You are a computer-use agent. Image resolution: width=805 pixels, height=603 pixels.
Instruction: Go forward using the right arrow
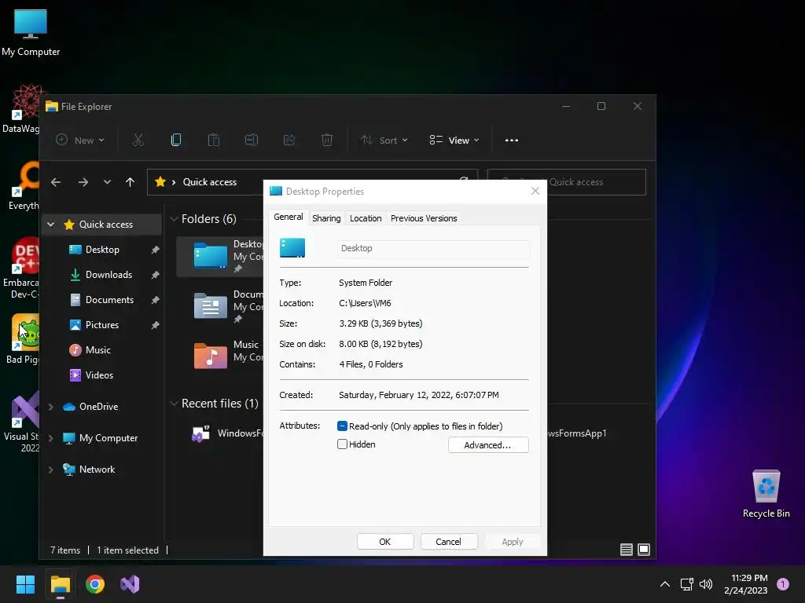click(x=83, y=182)
